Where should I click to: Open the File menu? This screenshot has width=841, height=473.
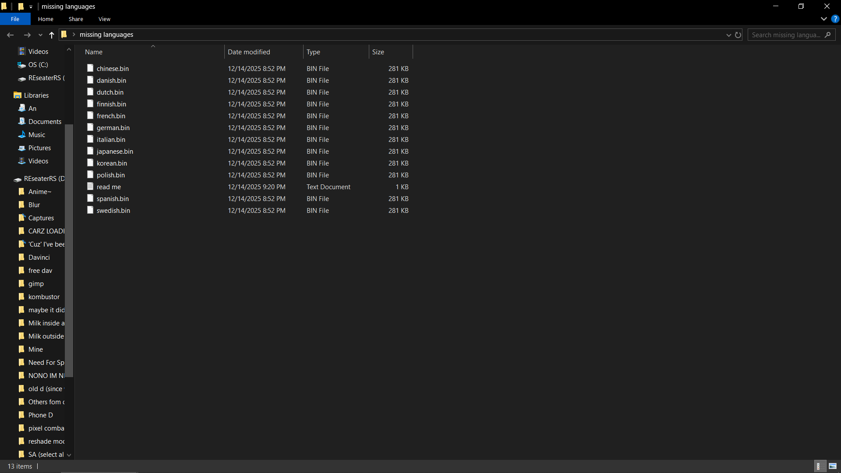[15, 19]
